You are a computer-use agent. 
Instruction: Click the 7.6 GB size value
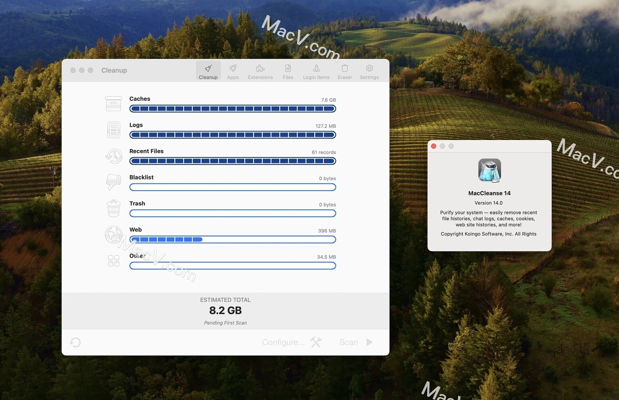[x=328, y=100]
